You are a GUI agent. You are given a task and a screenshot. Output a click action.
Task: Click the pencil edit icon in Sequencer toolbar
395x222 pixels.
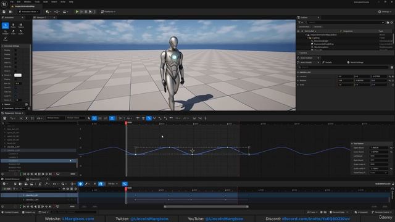(x=86, y=184)
